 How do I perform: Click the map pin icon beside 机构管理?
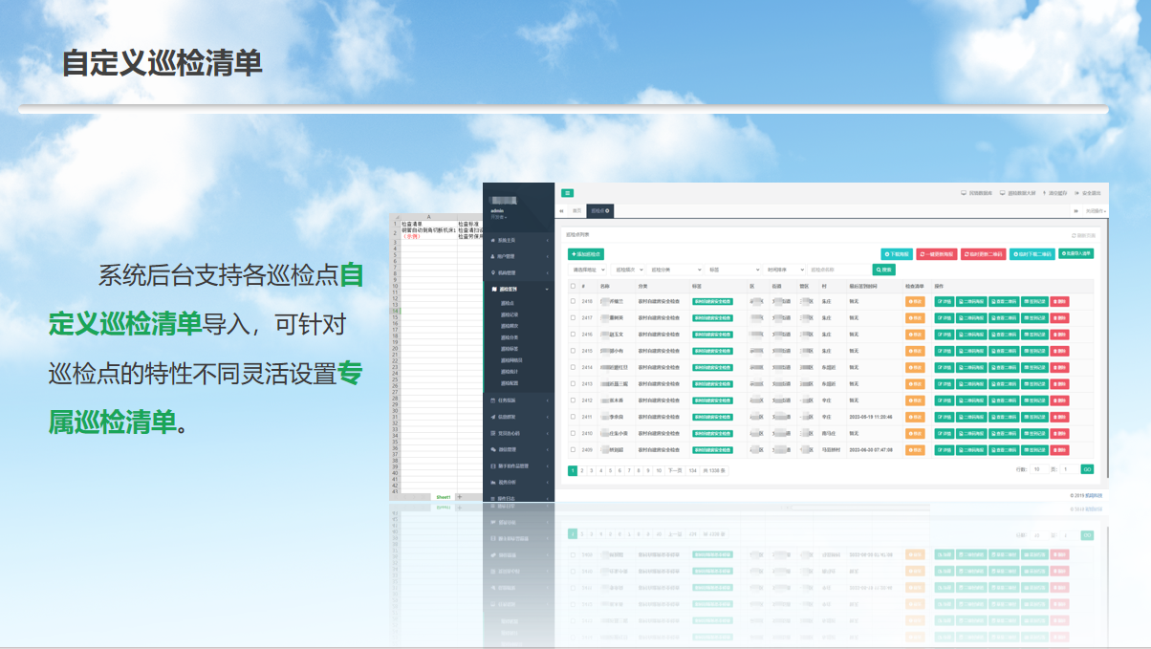point(492,272)
